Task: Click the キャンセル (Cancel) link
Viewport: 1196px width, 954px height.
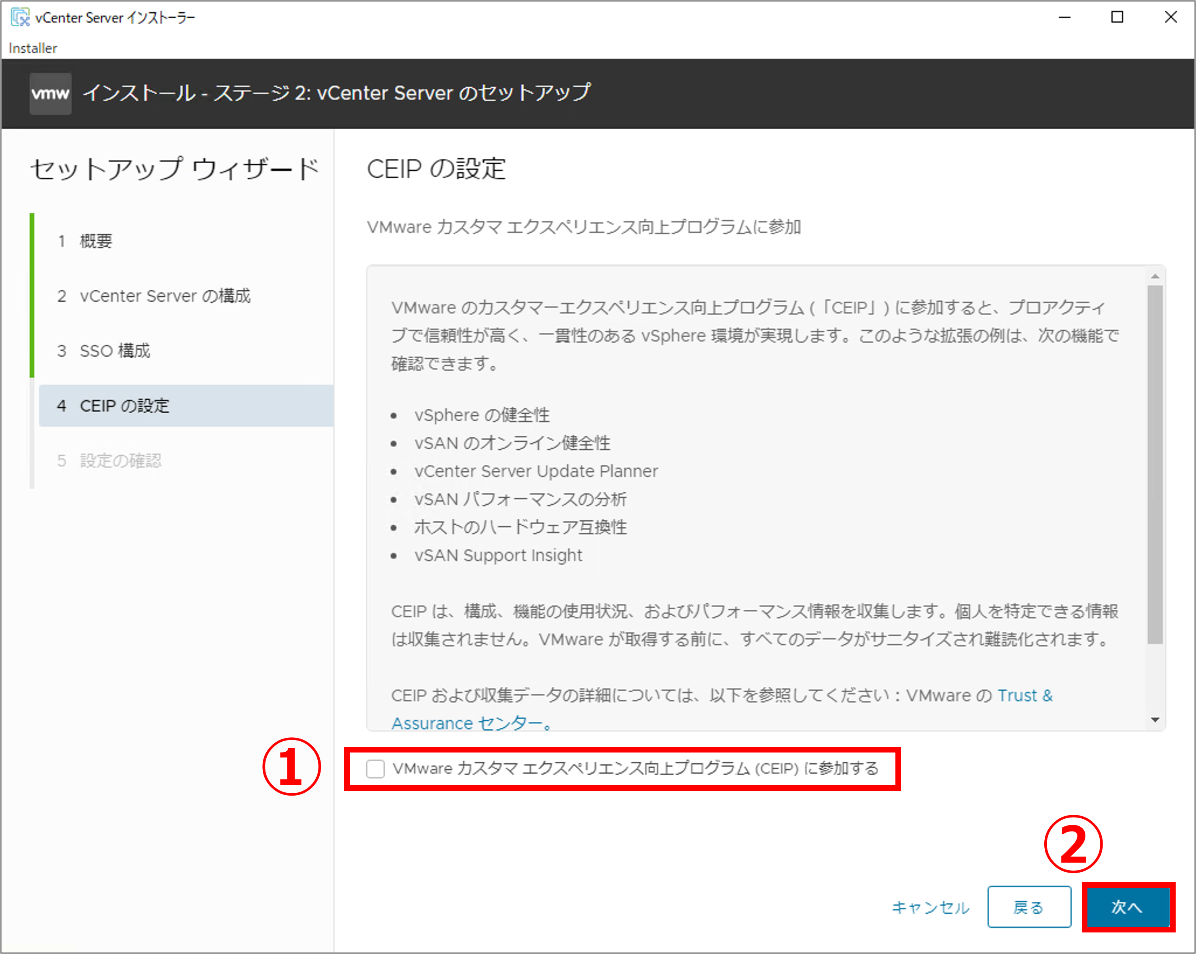Action: coord(930,907)
